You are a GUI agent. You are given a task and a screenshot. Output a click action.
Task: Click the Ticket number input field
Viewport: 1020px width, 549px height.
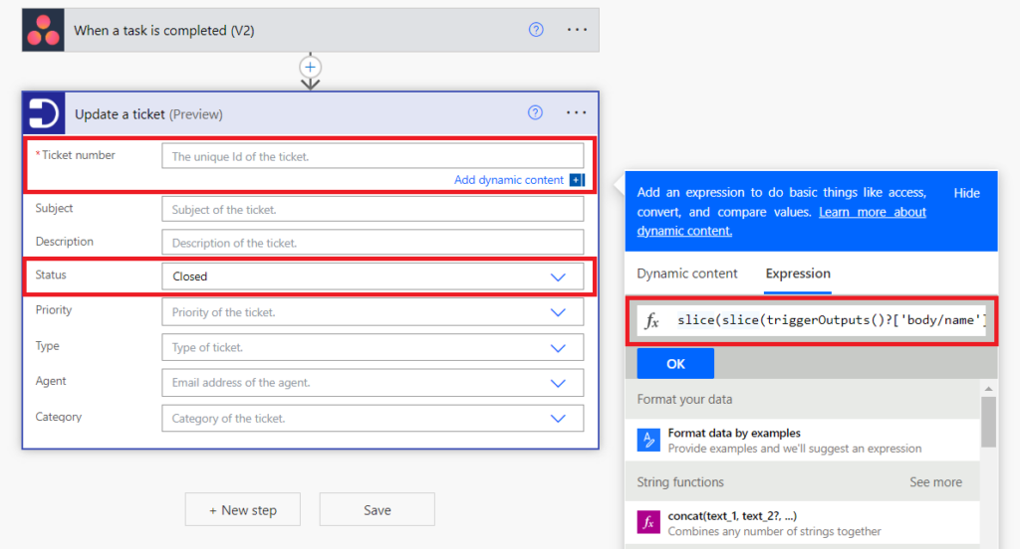coord(373,156)
